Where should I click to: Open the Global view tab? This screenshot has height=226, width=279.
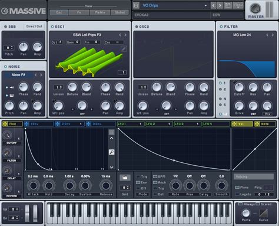coord(119,12)
